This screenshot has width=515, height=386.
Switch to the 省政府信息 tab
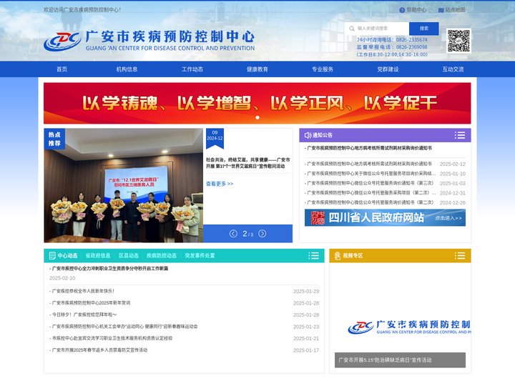(x=97, y=256)
